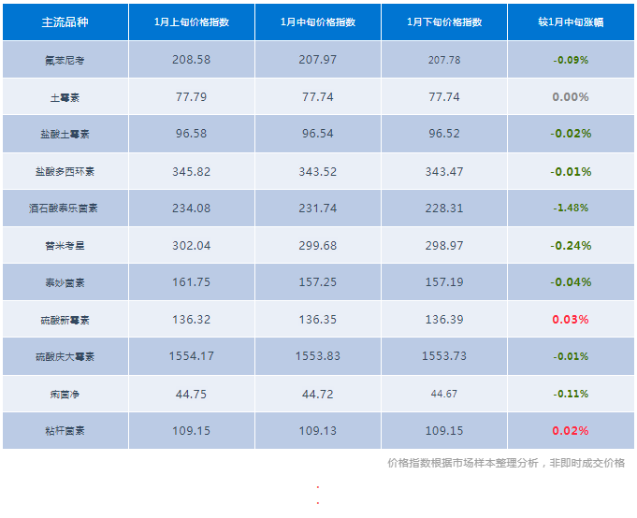Click the value 207.78
The height and width of the screenshot is (518, 637).
click(x=444, y=60)
